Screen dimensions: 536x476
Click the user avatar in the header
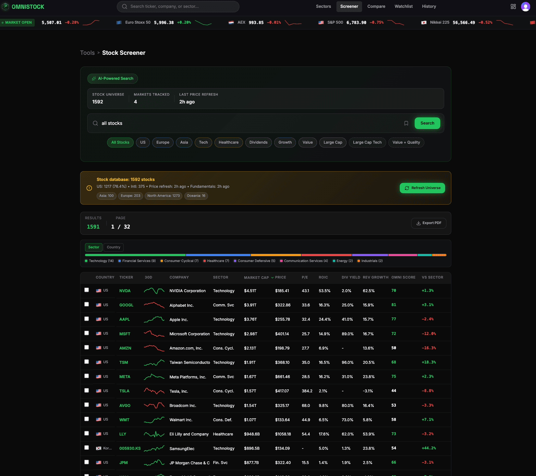(x=525, y=6)
